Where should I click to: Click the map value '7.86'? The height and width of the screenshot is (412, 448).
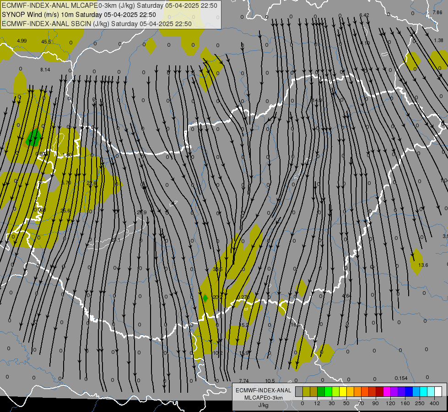pos(437,12)
